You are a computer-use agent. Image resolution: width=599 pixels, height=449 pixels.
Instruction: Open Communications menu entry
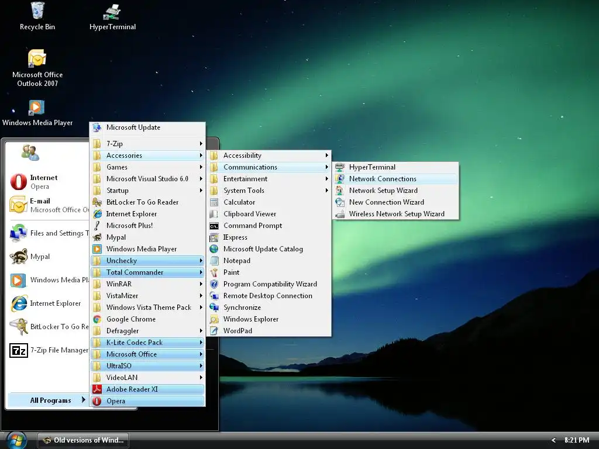[x=269, y=167]
